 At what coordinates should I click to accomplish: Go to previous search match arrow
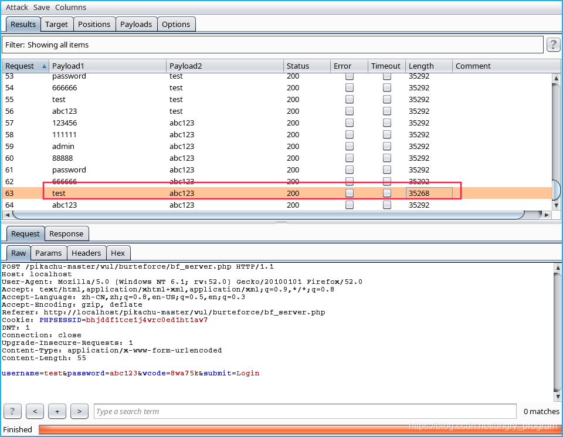35,411
